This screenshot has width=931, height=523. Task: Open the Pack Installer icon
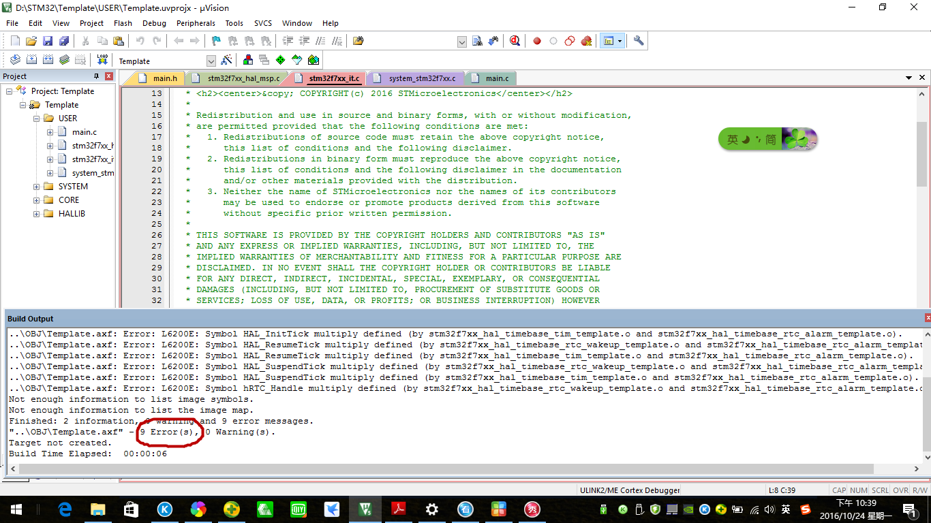click(314, 60)
